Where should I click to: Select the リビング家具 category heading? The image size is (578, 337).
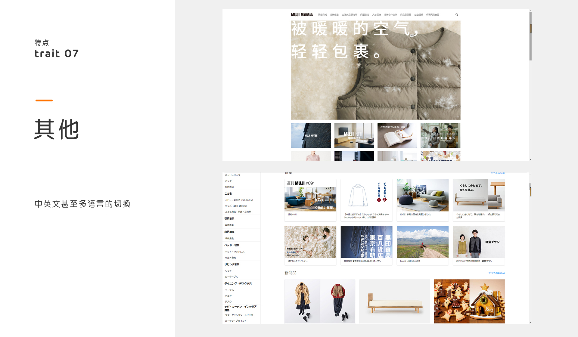click(x=232, y=264)
